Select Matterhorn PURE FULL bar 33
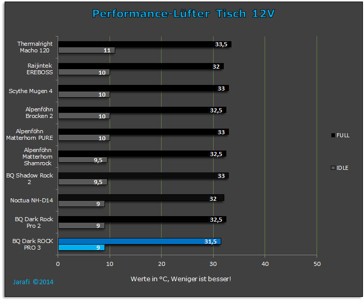This screenshot has height=301, width=364. [143, 132]
